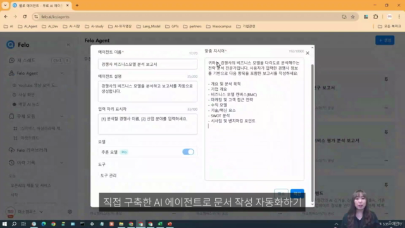
Task: Expand the 마소캠퍼스 account menu
Action: [41, 212]
